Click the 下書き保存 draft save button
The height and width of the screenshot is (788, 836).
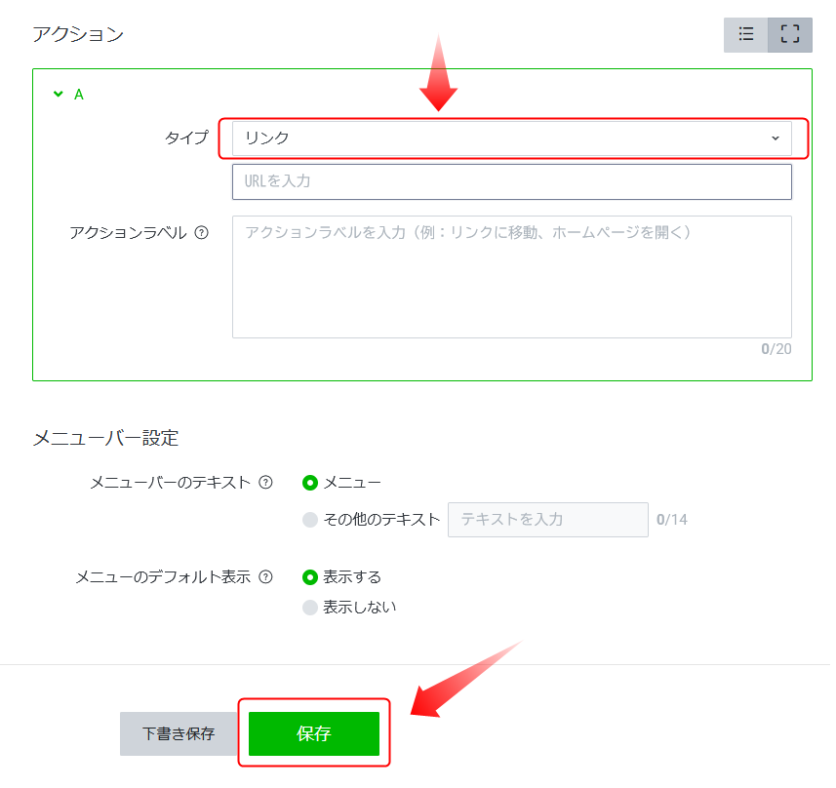click(x=179, y=733)
